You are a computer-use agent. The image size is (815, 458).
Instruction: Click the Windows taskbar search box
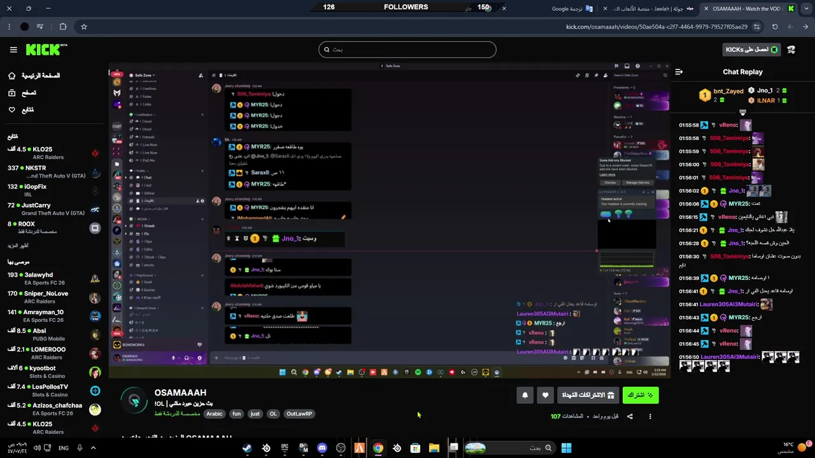[509, 448]
